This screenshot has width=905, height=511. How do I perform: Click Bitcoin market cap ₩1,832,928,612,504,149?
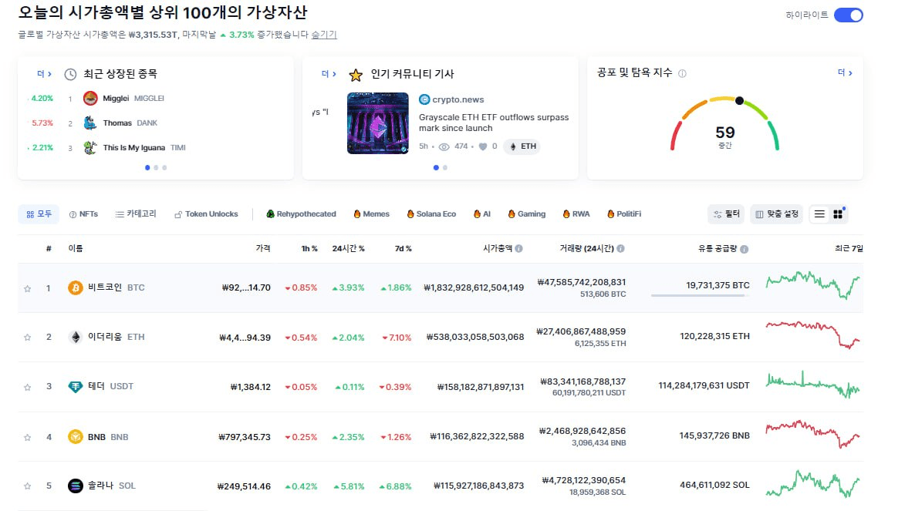tap(474, 287)
